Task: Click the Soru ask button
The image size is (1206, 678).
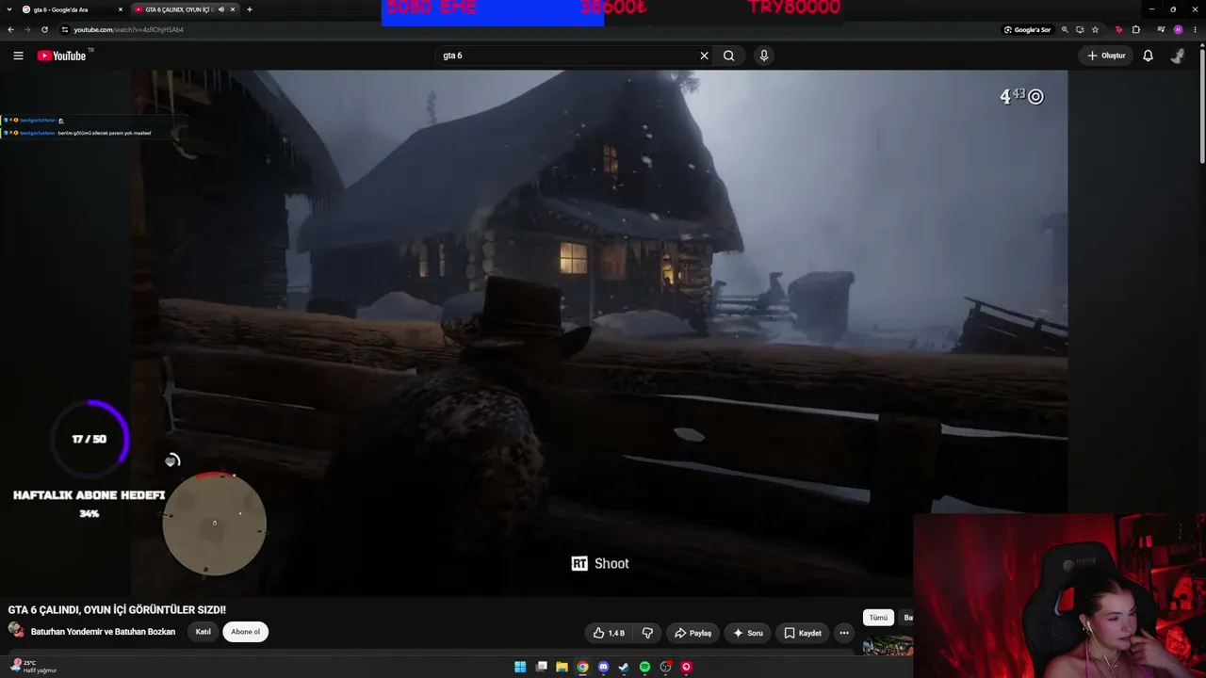Action: point(747,633)
